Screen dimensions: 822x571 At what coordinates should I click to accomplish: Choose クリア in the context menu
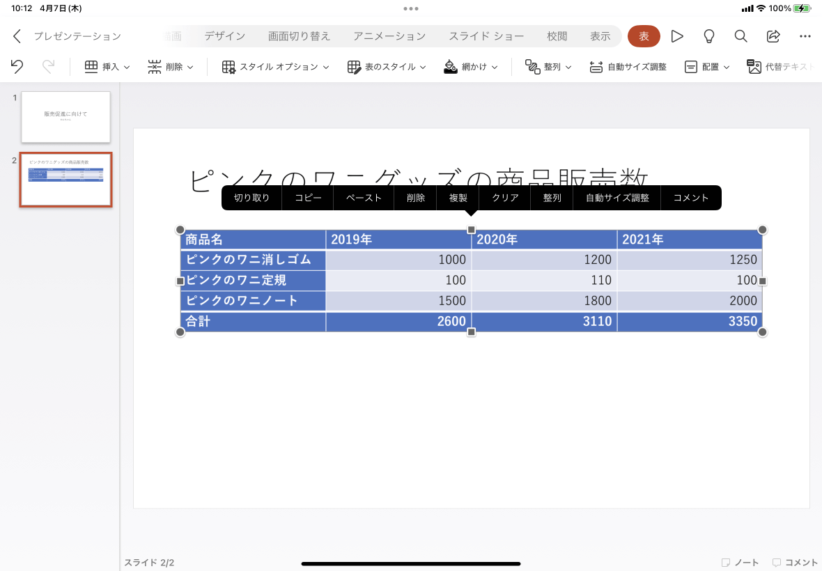click(505, 198)
